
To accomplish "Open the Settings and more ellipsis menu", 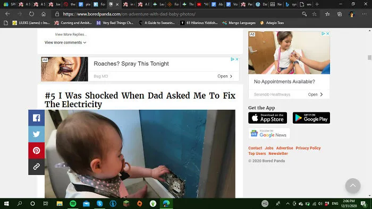I will coord(364,14).
